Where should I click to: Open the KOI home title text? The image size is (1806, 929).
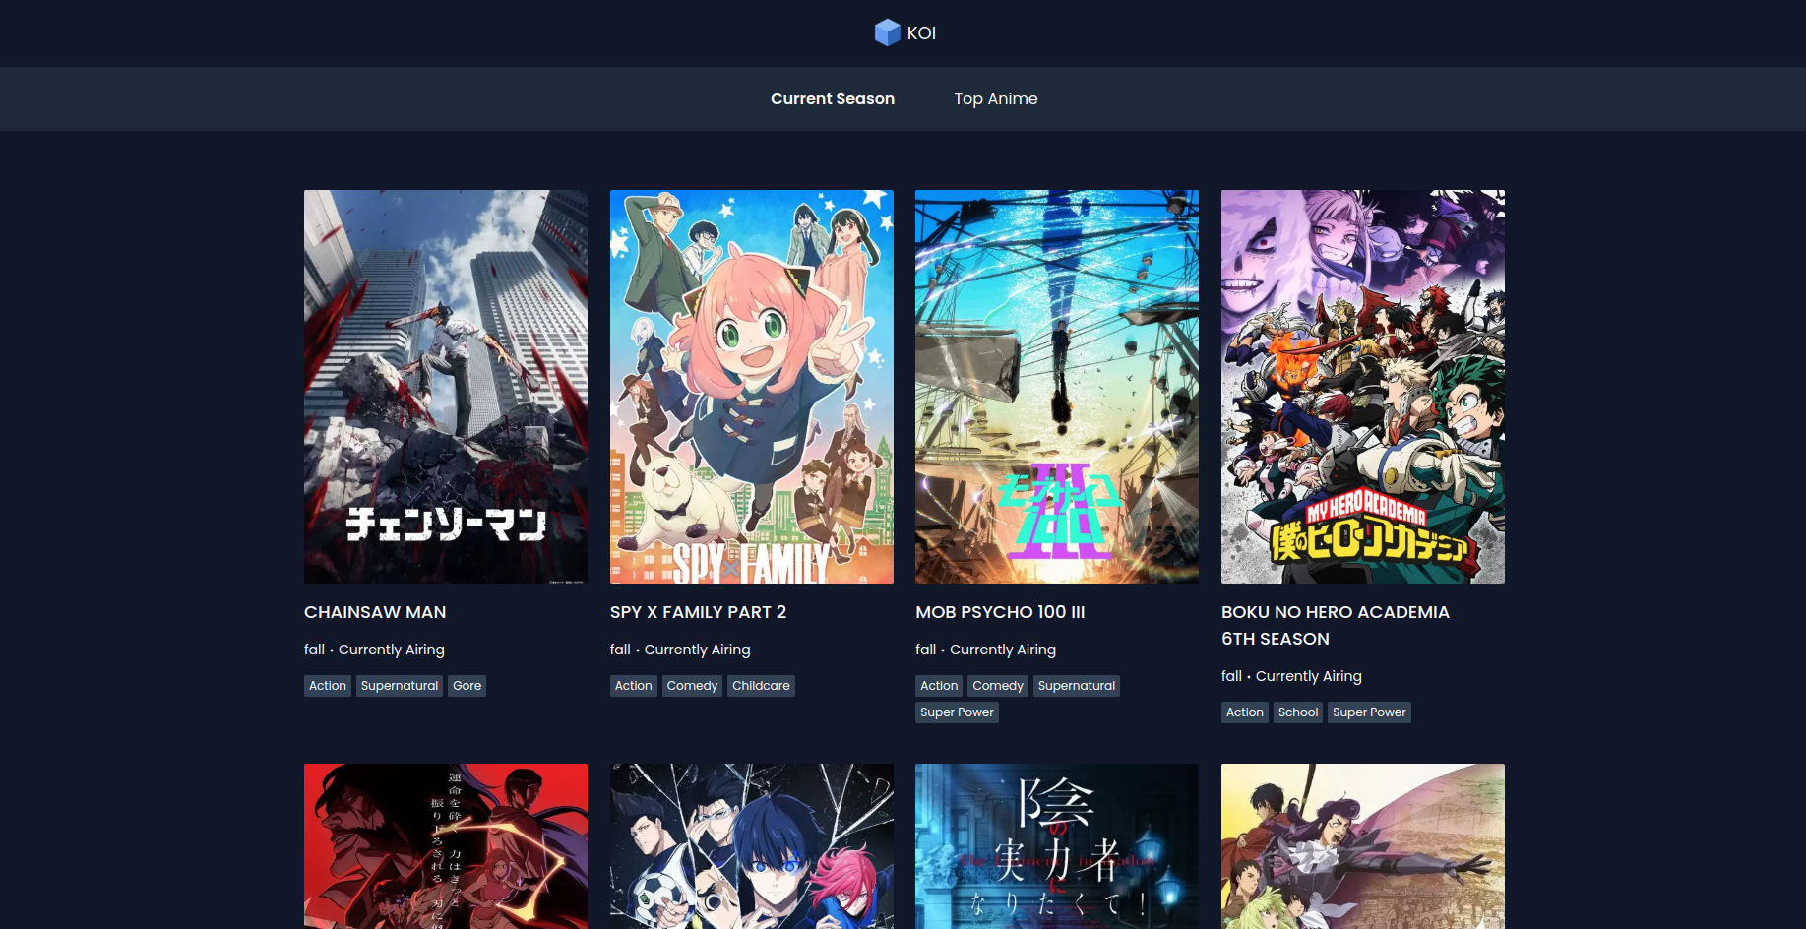[921, 33]
